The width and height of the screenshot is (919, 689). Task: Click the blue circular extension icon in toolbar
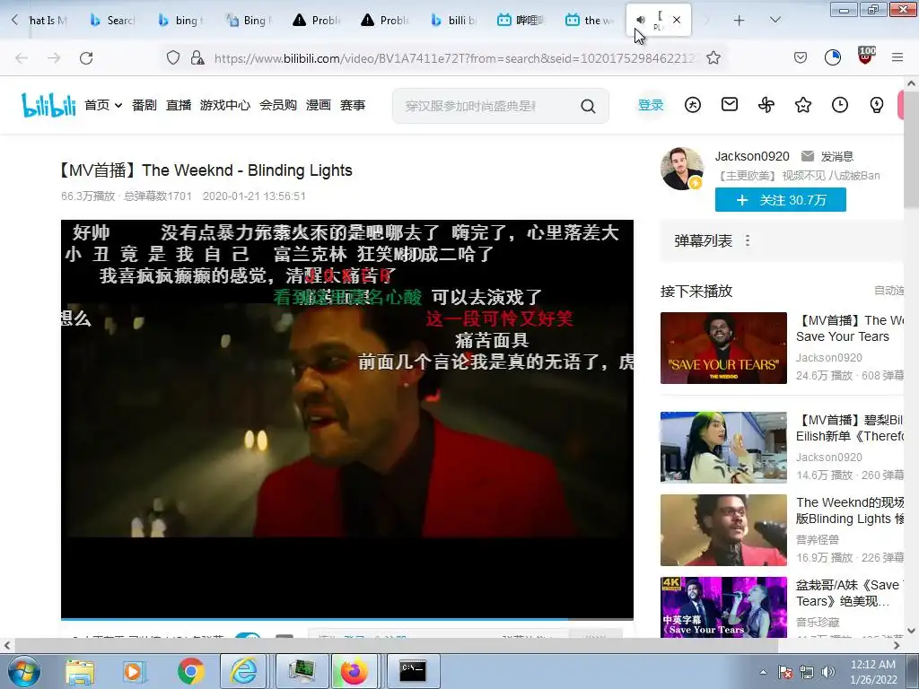832,57
